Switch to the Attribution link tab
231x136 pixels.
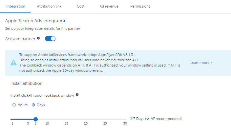[x=49, y=6]
